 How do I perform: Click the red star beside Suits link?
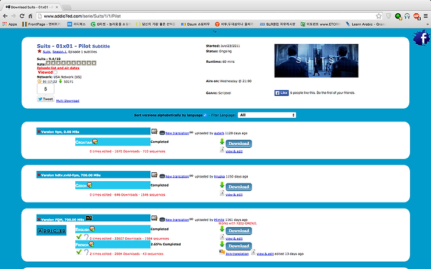tap(40, 51)
